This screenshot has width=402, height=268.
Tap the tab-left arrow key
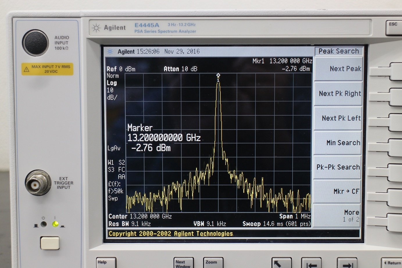click(311, 263)
